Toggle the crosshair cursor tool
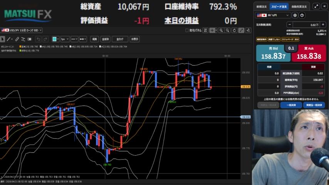Screen dimensions: 329x185 pyautogui.click(x=212, y=30)
